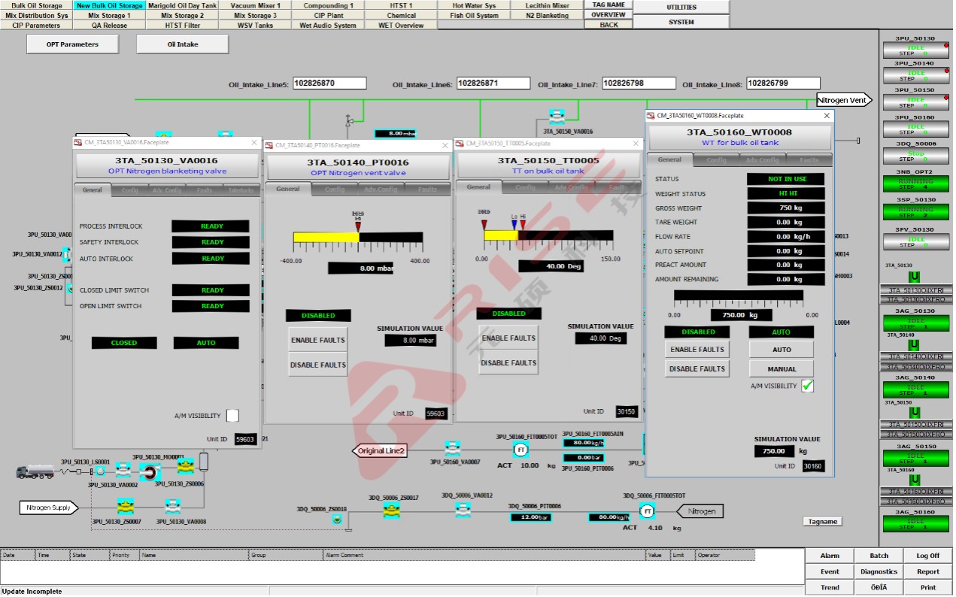The image size is (956, 597).
Task: Switch WT0008 weight control to Manual
Action: pyautogui.click(x=781, y=369)
